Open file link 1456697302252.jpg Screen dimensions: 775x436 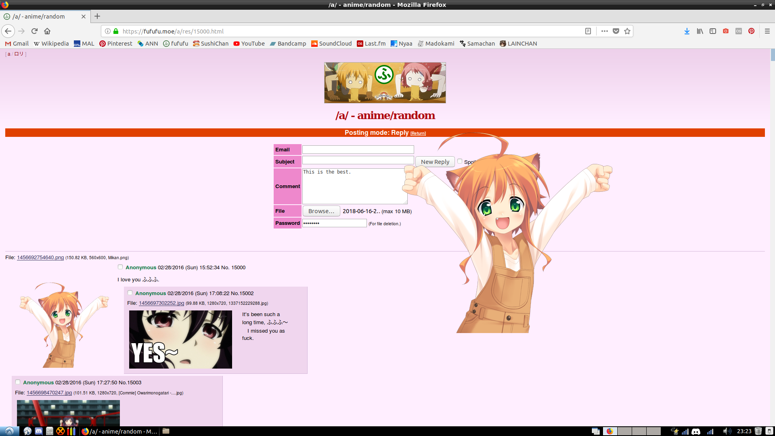(x=161, y=303)
